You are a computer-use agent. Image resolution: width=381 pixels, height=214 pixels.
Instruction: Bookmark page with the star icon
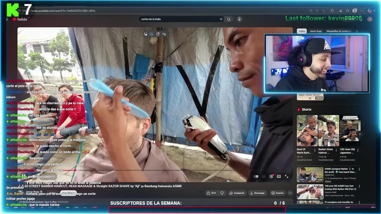click(x=324, y=11)
